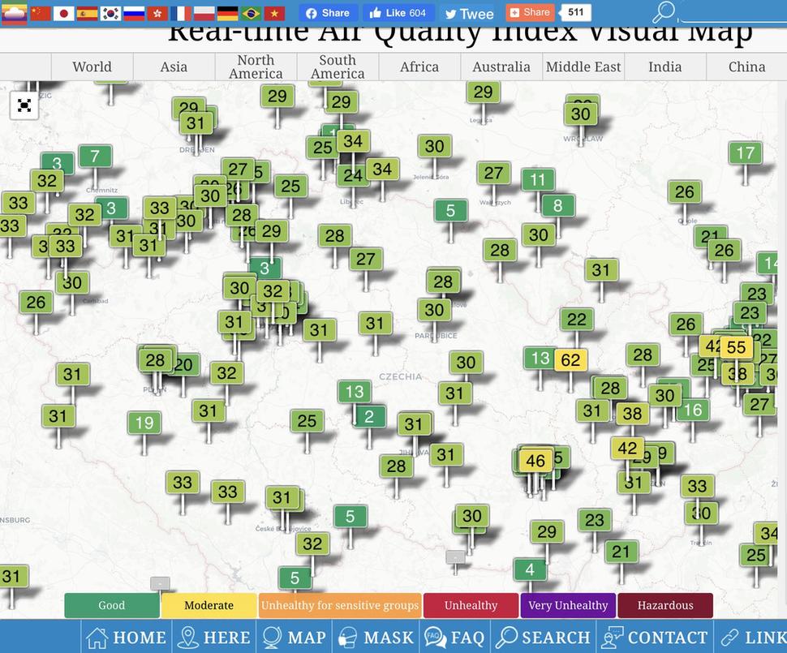Click the 511 share count bubble

point(576,12)
